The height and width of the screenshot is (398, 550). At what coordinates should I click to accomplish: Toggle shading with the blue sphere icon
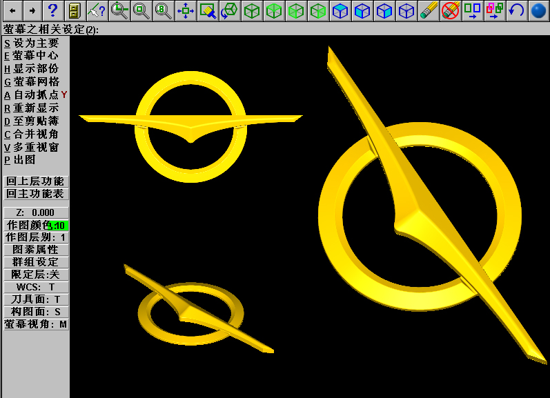pos(539,10)
